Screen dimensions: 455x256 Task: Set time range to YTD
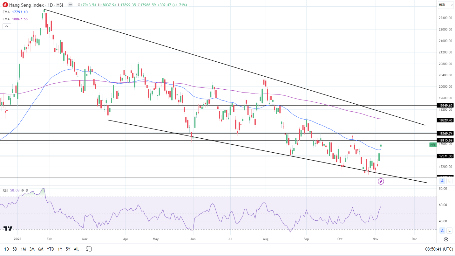50,249
